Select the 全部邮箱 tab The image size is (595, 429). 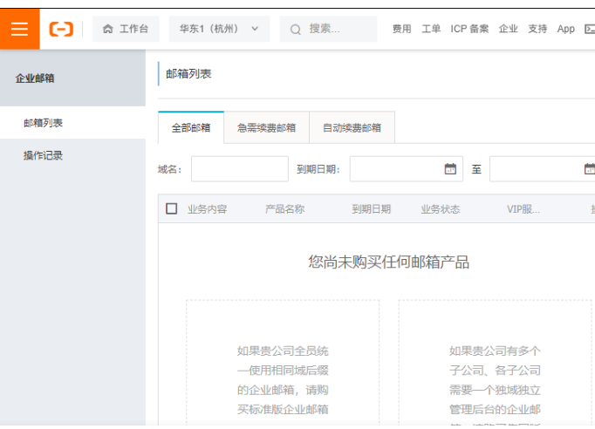click(x=191, y=127)
